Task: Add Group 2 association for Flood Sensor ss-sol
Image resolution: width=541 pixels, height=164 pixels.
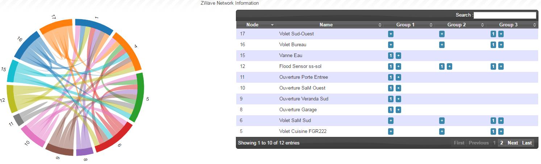Action: 449,66
